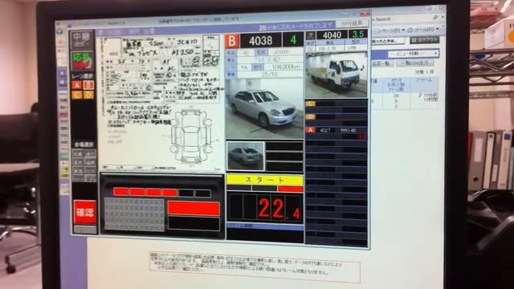Click the large red bid amount box
514x289 pixels.
click(194, 209)
